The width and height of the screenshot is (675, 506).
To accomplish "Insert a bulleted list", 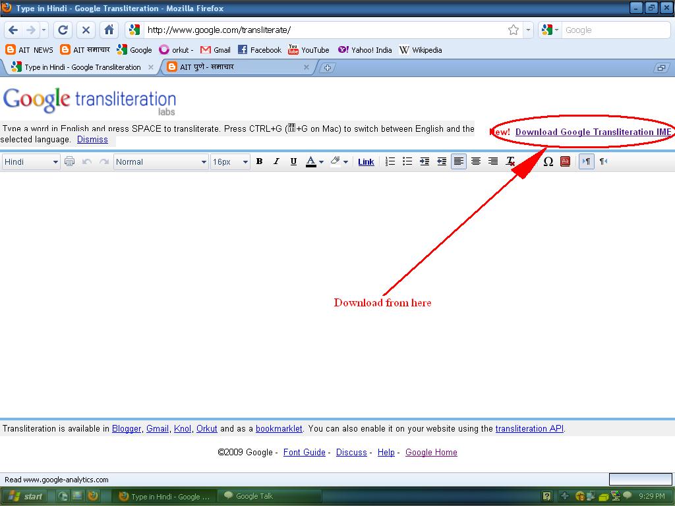I will tap(407, 161).
